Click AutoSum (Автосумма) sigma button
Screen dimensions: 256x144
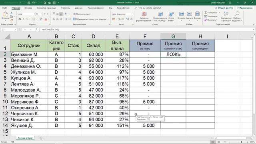212,12
